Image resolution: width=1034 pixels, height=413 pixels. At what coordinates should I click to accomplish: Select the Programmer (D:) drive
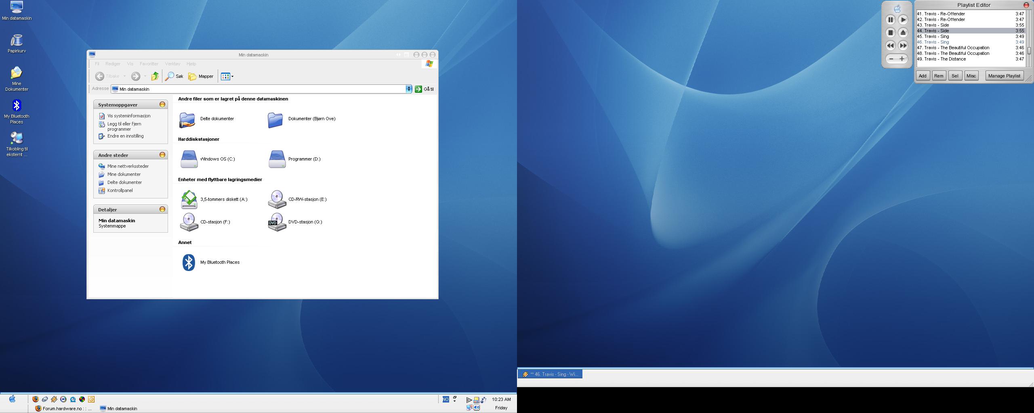pos(295,159)
